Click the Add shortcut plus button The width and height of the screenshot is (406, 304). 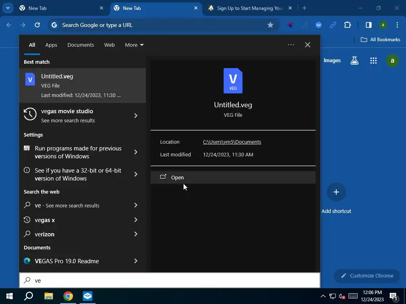pyautogui.click(x=336, y=192)
